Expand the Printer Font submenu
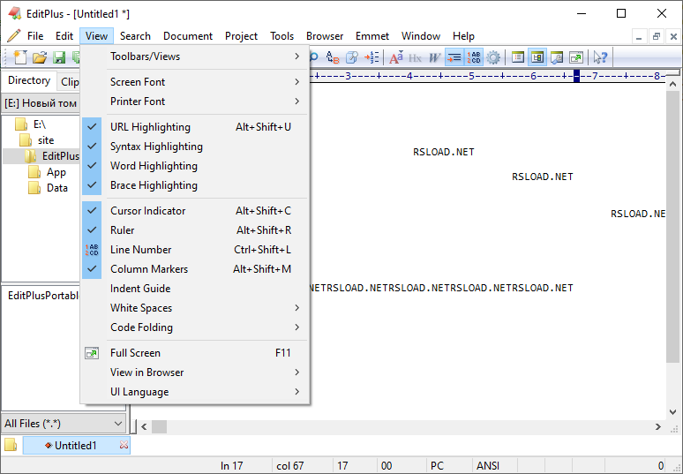The image size is (683, 474). coord(195,102)
